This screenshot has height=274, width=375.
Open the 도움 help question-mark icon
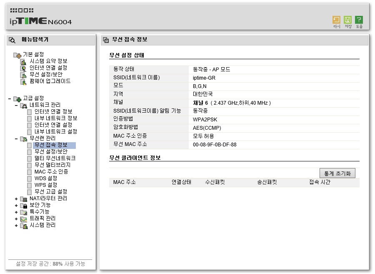coord(359,20)
